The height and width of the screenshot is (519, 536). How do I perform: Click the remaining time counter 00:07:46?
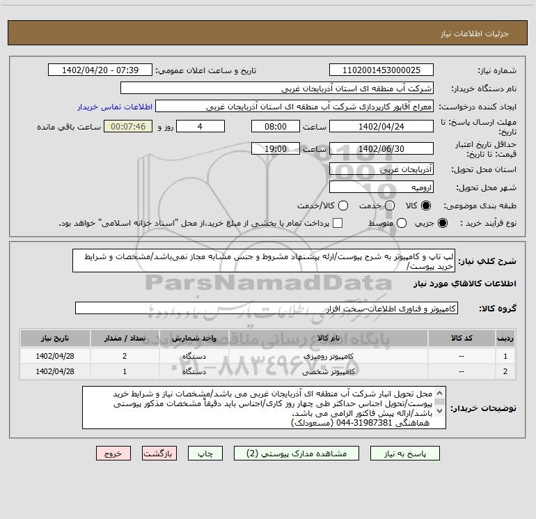pos(128,126)
